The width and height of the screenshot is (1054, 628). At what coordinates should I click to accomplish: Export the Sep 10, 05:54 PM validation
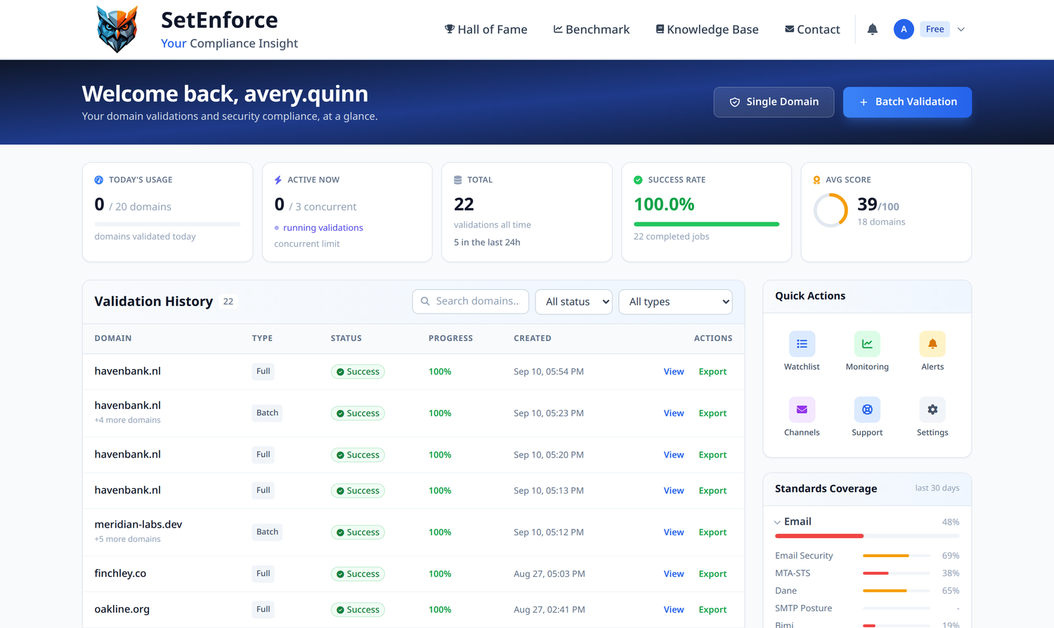(713, 372)
